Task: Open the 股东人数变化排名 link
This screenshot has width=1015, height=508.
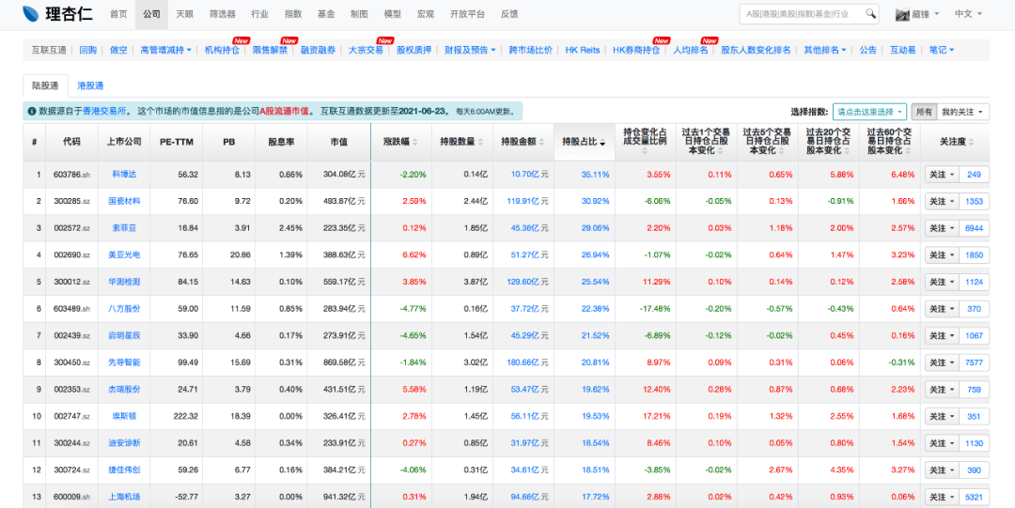Action: [756, 50]
